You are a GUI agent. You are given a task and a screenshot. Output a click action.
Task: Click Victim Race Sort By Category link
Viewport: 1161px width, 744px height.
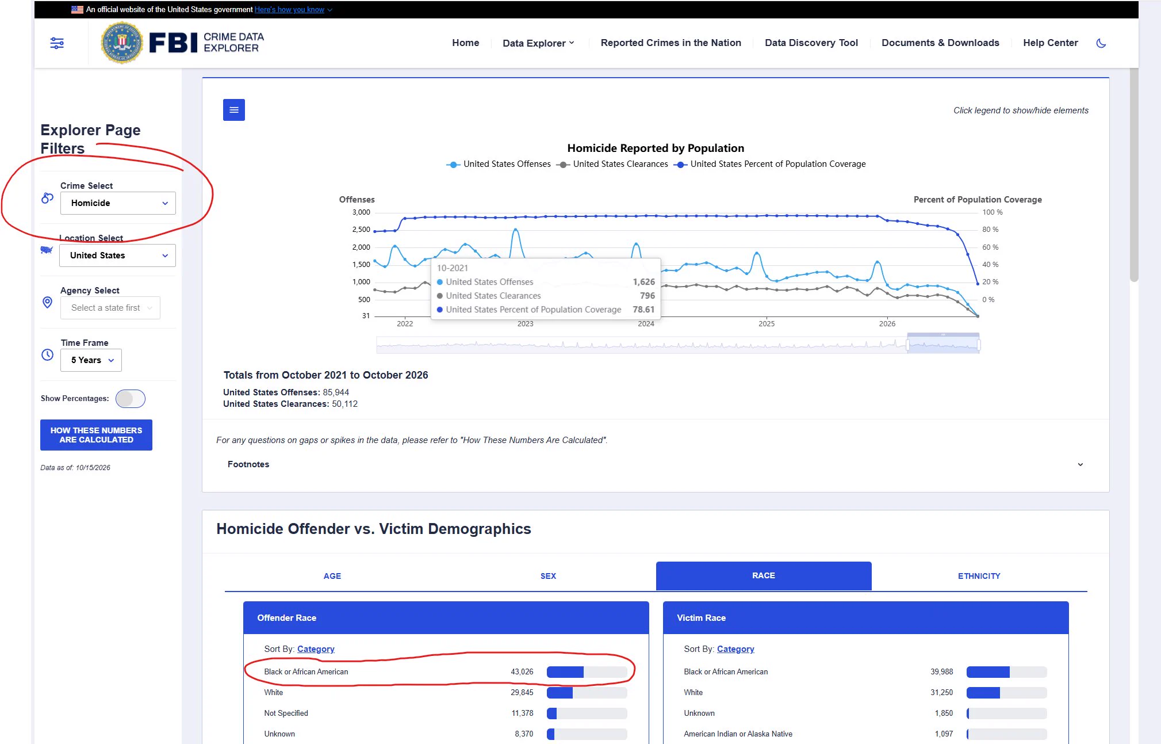pos(735,649)
